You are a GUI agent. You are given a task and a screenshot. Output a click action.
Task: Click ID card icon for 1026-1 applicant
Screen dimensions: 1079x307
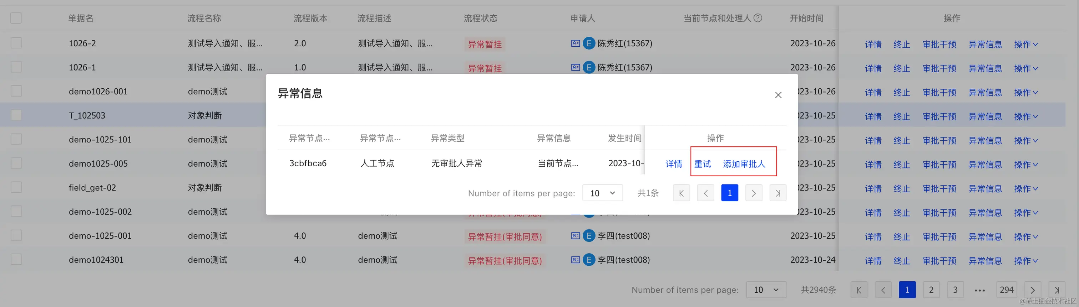pyautogui.click(x=575, y=67)
